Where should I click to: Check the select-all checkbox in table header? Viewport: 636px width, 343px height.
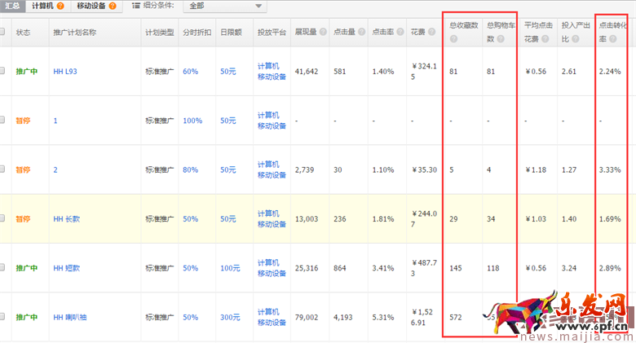(x=2, y=33)
